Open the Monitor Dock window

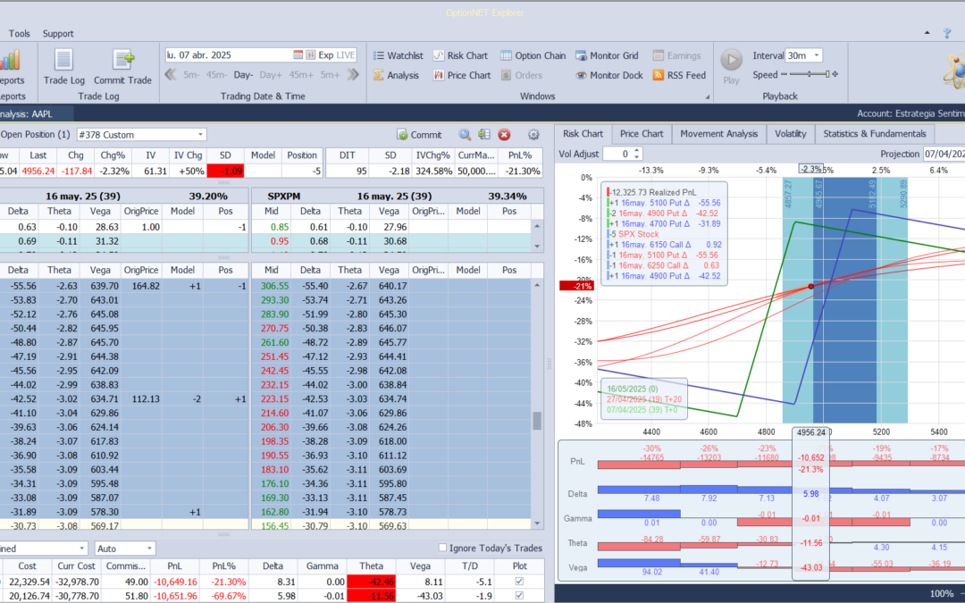[609, 75]
